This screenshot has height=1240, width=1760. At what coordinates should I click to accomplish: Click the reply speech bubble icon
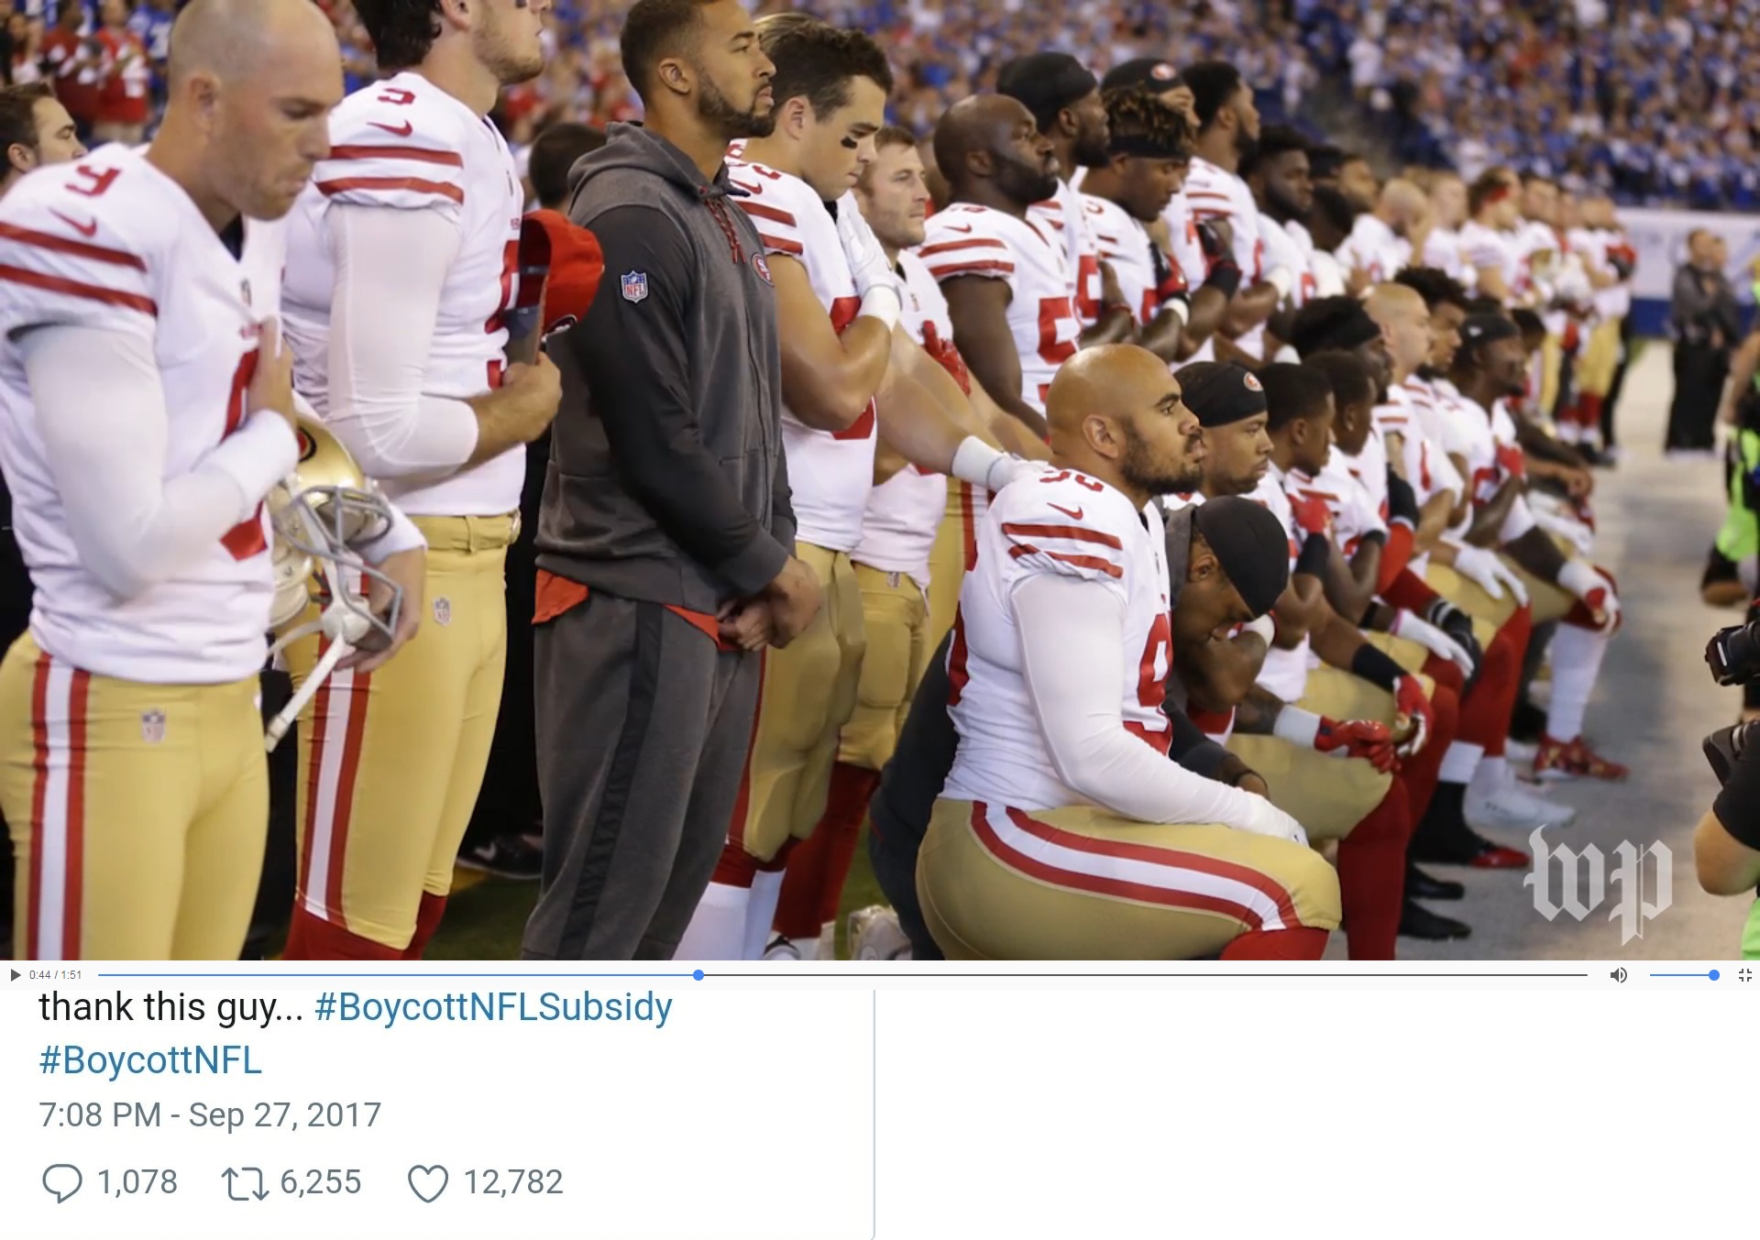[62, 1182]
